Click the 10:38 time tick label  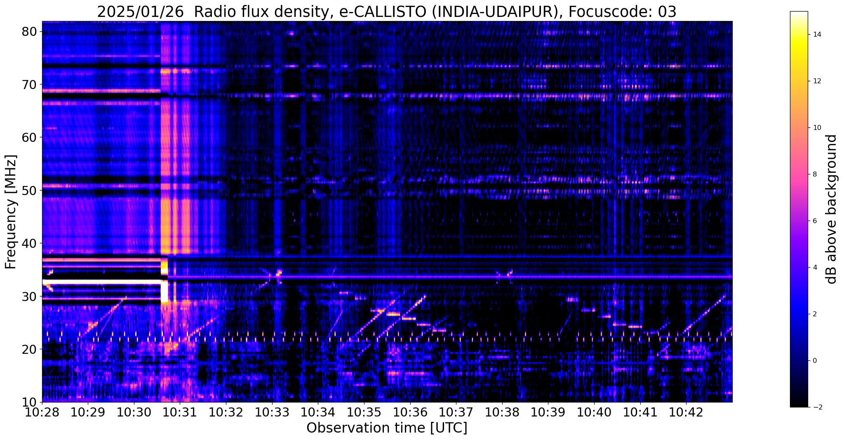(502, 412)
